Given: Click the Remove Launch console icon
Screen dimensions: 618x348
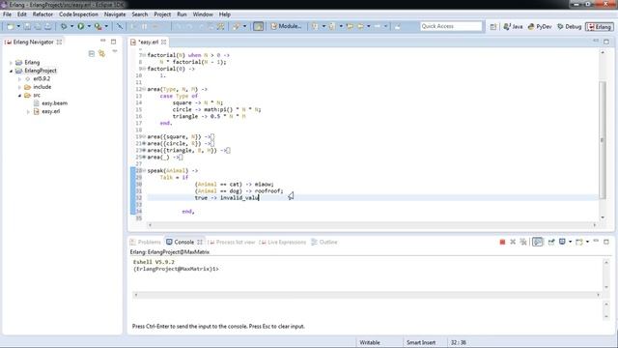Looking at the screenshot, I should pos(513,242).
